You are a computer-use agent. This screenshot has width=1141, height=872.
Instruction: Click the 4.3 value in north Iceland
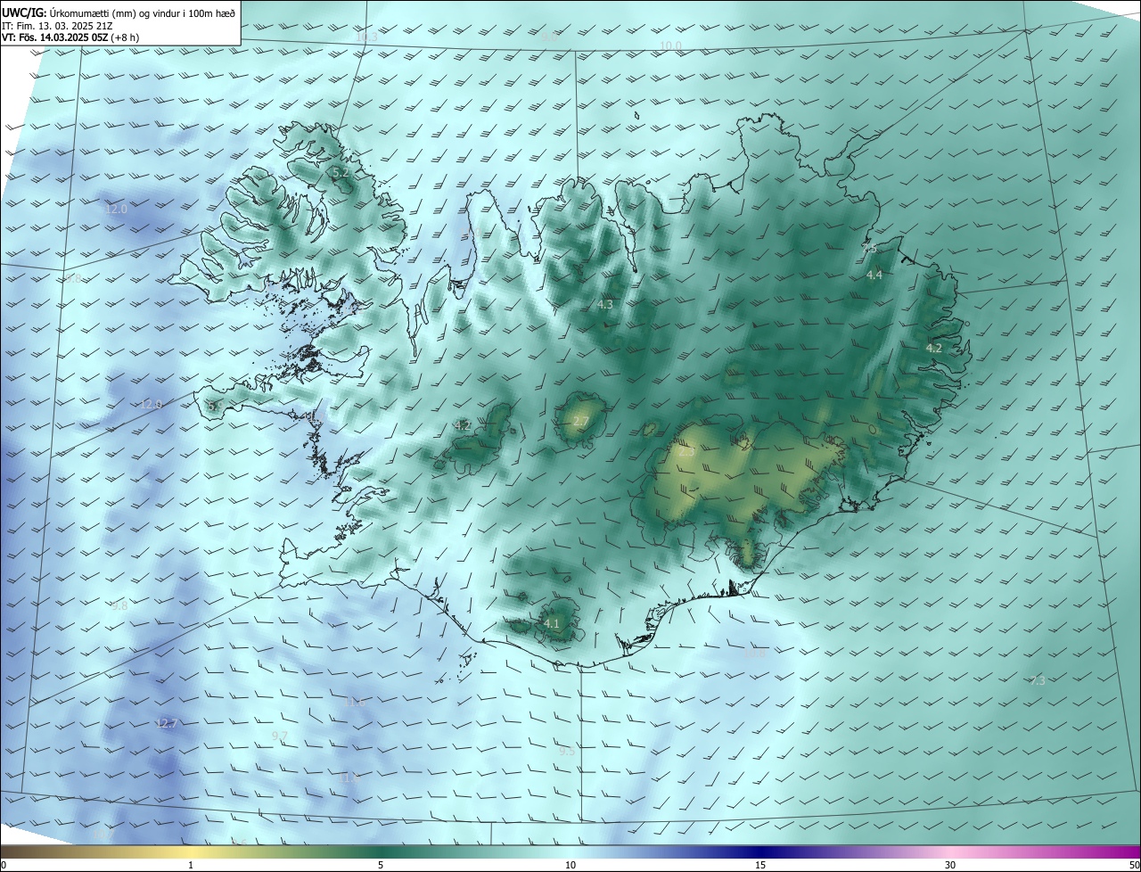tap(604, 305)
